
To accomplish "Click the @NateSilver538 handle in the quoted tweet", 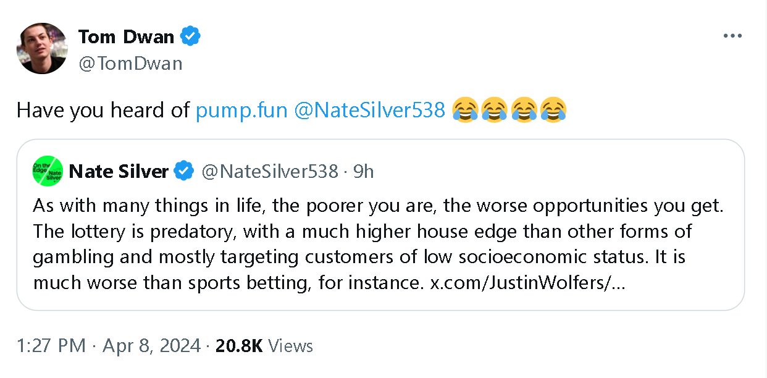I will pos(270,171).
